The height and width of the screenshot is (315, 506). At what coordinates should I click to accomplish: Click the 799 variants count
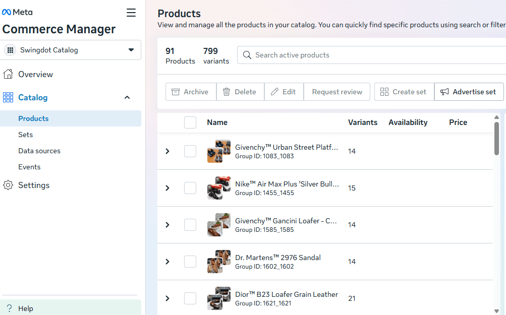coord(216,56)
